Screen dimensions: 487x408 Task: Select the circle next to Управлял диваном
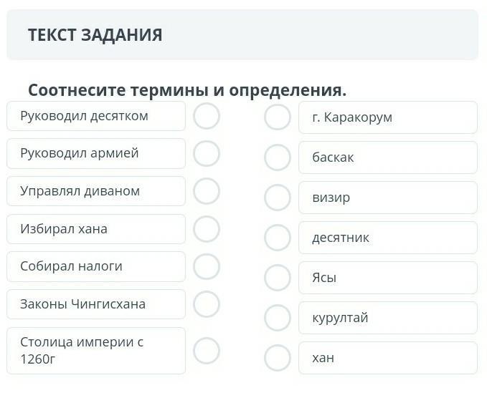click(207, 191)
